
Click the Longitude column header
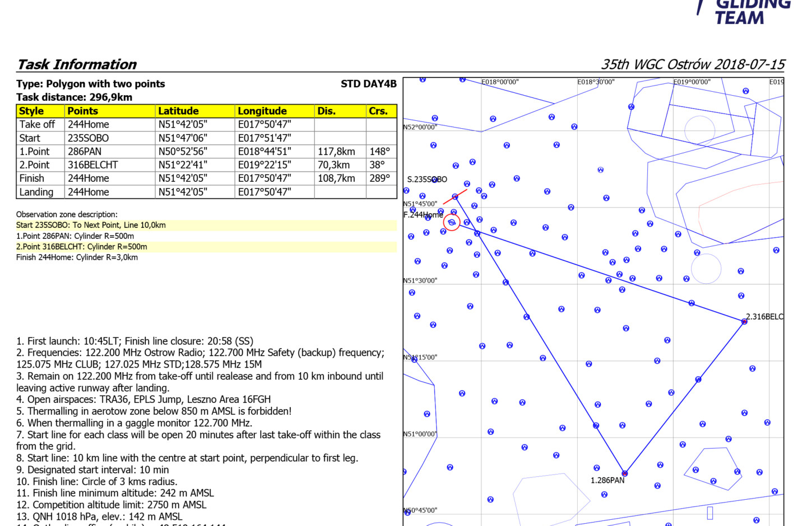point(262,111)
